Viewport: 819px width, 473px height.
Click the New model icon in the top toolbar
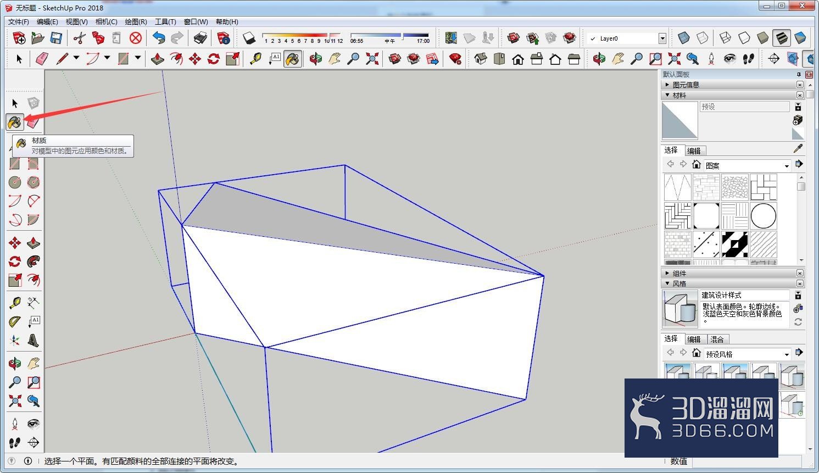pos(19,38)
